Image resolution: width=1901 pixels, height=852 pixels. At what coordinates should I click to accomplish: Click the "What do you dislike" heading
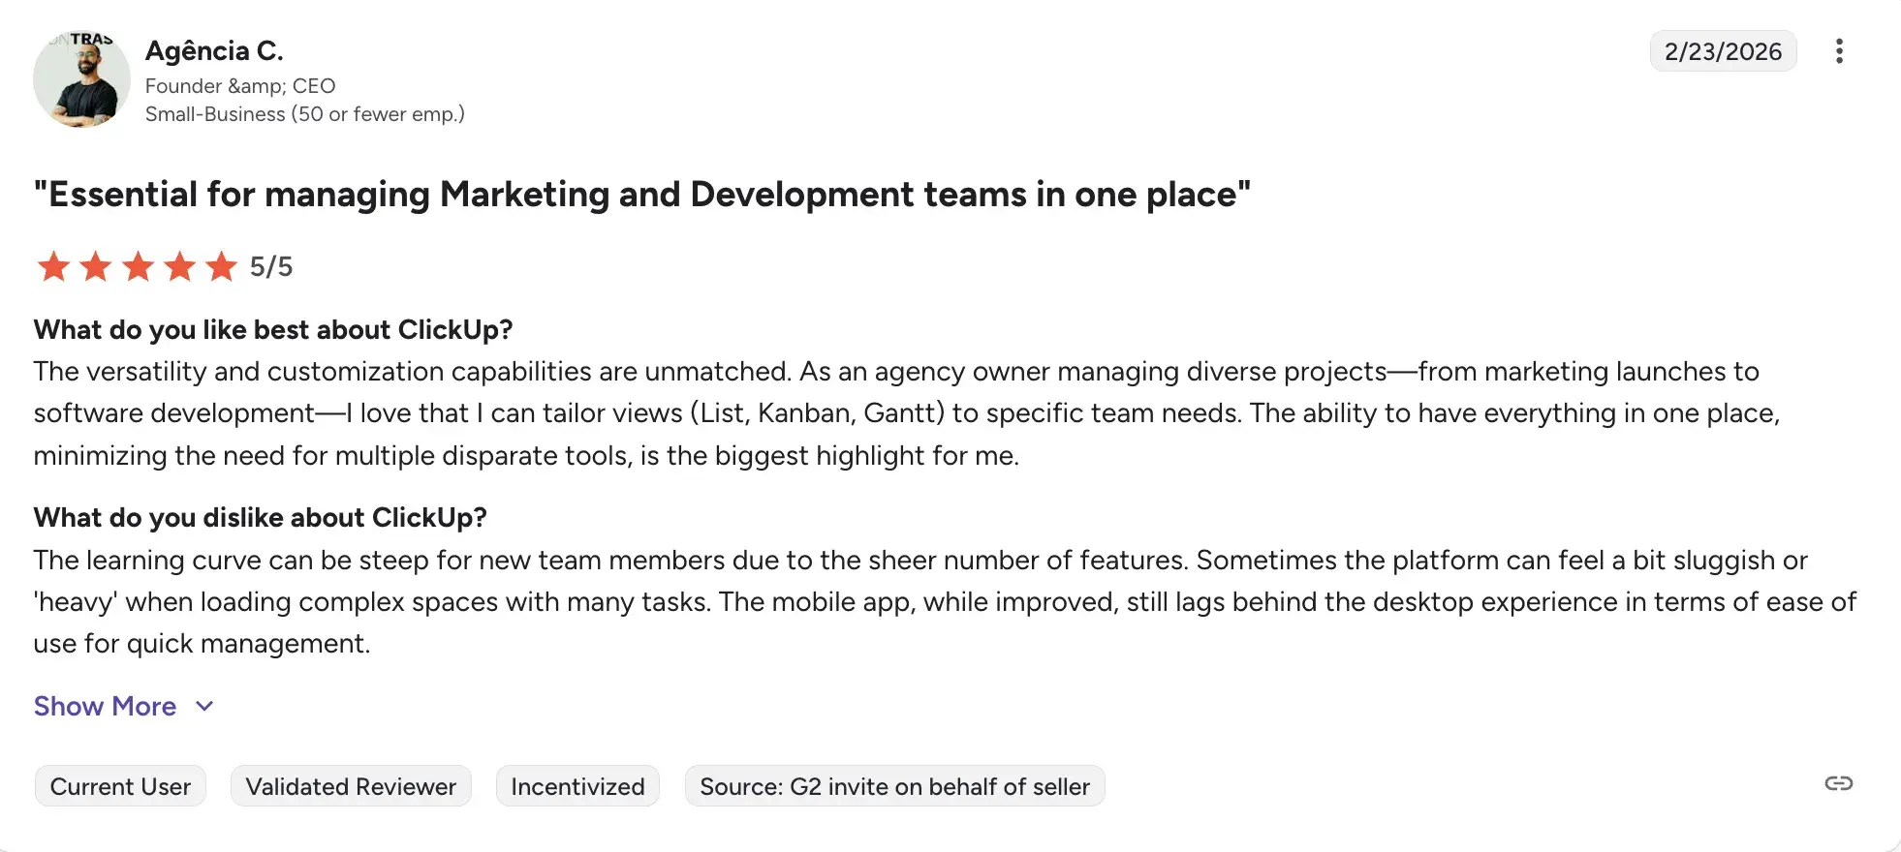click(x=260, y=518)
